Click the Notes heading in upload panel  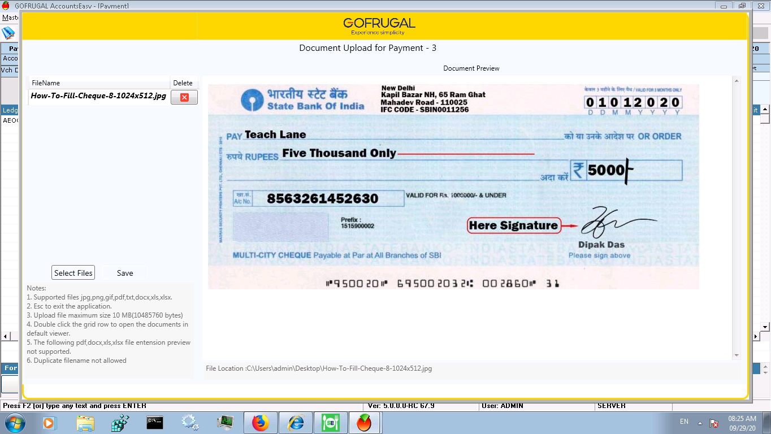click(x=36, y=288)
